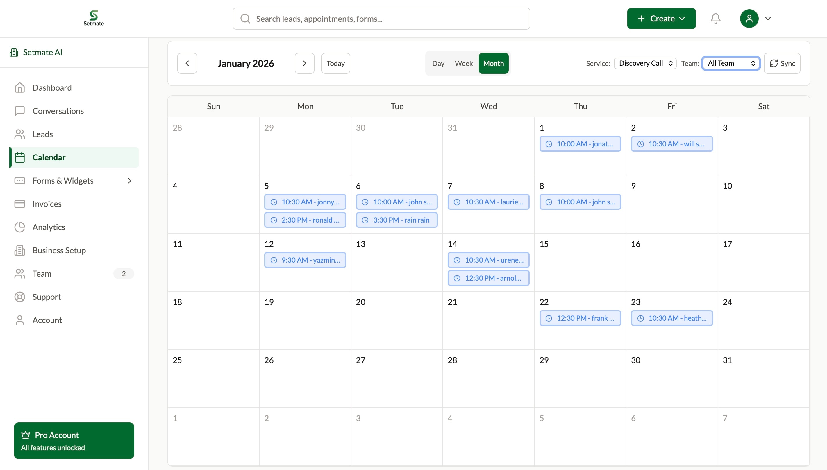Open the 3:30 PM rain rain appointment

click(x=396, y=220)
